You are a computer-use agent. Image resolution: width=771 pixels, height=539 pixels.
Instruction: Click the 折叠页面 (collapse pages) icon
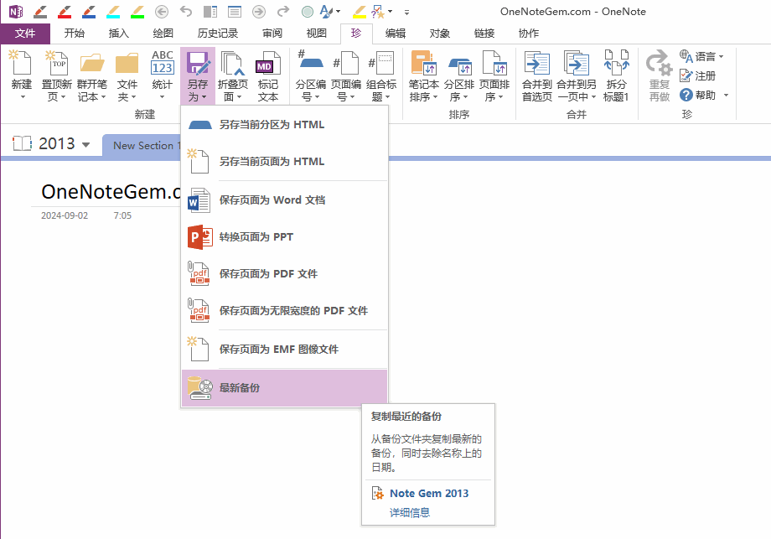(x=233, y=63)
